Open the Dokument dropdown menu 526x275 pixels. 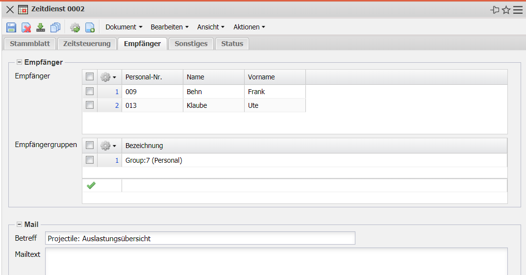pyautogui.click(x=124, y=27)
